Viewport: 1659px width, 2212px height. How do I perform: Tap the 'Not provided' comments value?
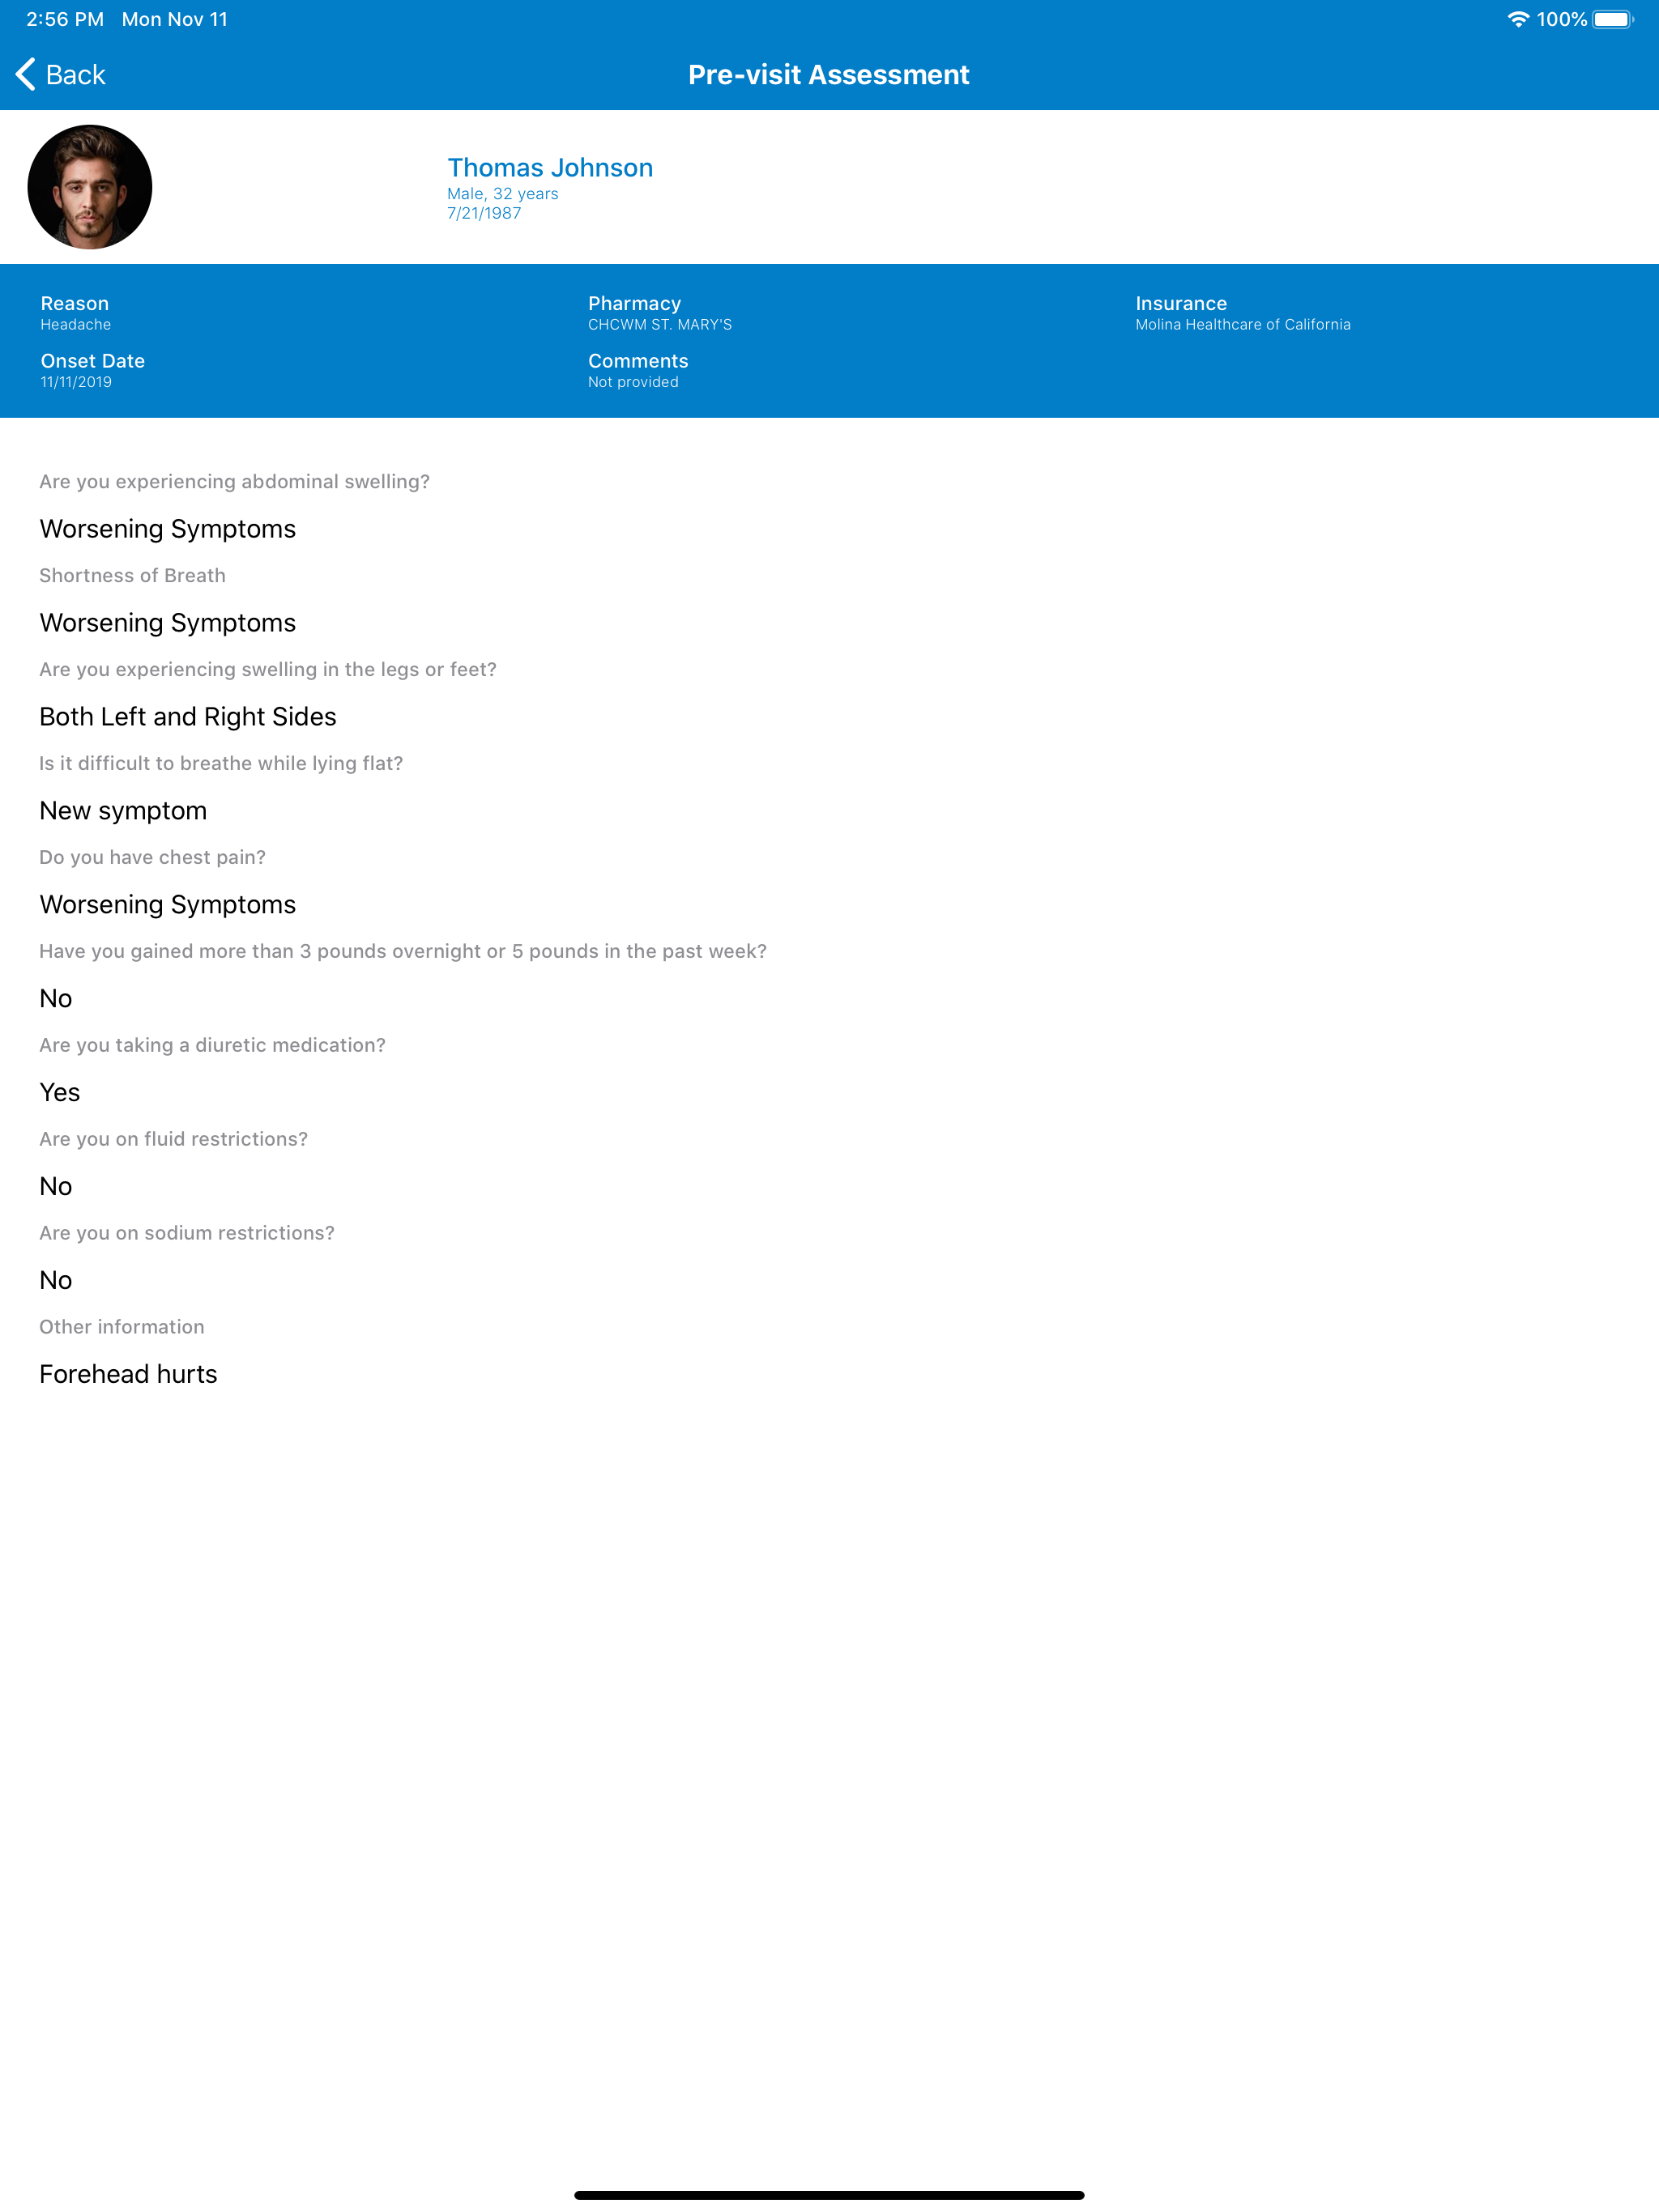[x=633, y=382]
